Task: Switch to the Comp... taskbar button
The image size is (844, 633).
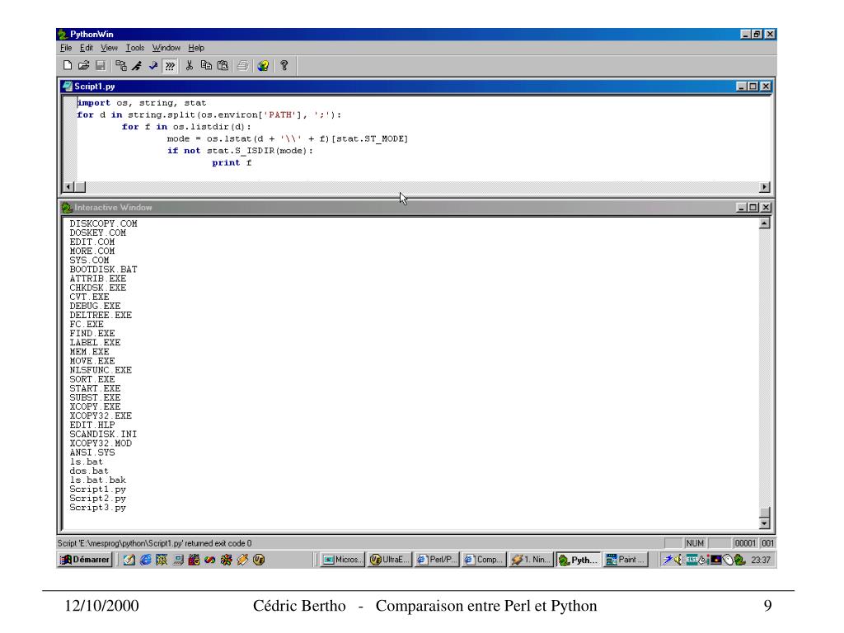Action: pyautogui.click(x=483, y=560)
